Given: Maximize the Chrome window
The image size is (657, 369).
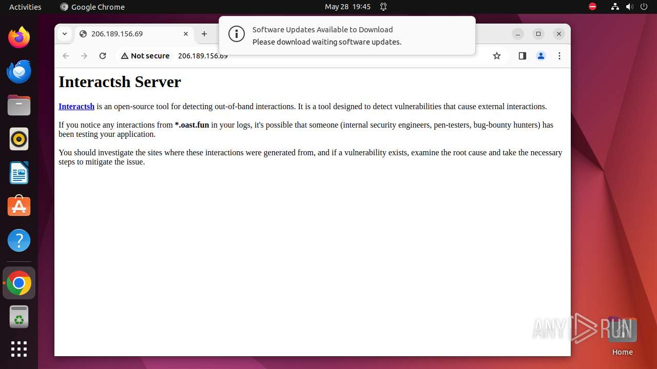Looking at the screenshot, I should 538,34.
